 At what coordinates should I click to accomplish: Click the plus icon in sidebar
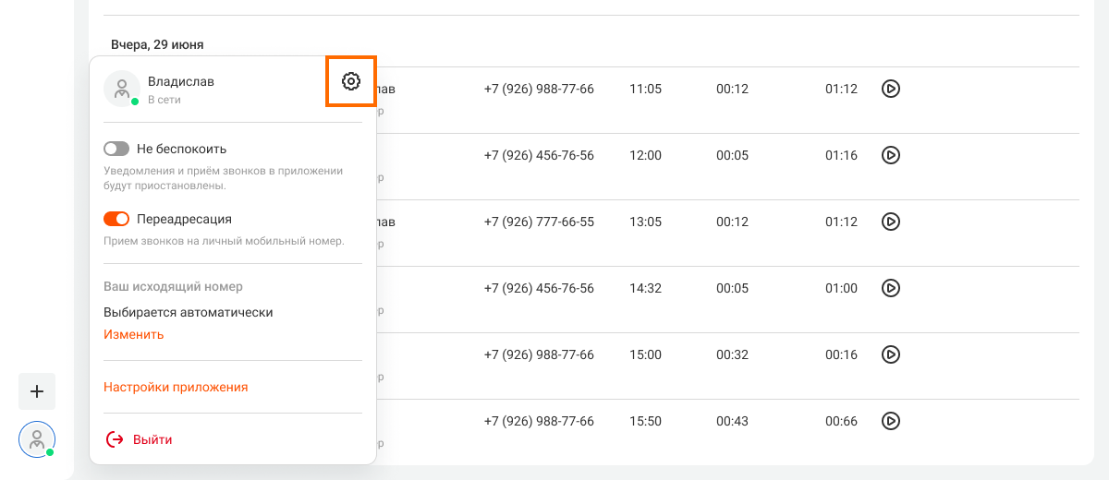click(x=37, y=391)
